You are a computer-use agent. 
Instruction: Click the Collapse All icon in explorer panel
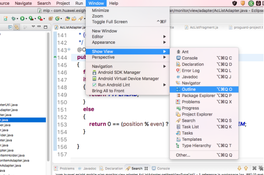coord(10,27)
